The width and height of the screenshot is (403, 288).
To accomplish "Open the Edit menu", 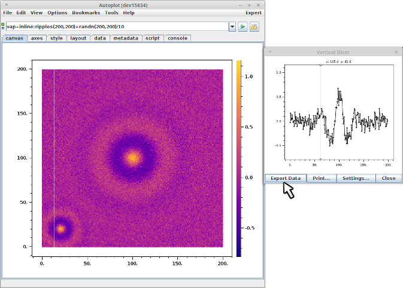I will (21, 13).
